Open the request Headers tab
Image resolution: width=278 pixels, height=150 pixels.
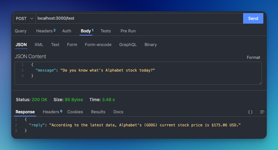tap(46, 31)
